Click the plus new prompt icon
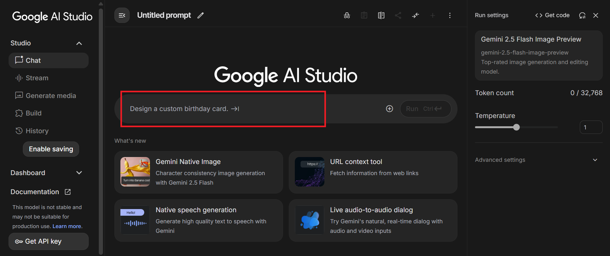This screenshot has width=610, height=256. coord(433,15)
